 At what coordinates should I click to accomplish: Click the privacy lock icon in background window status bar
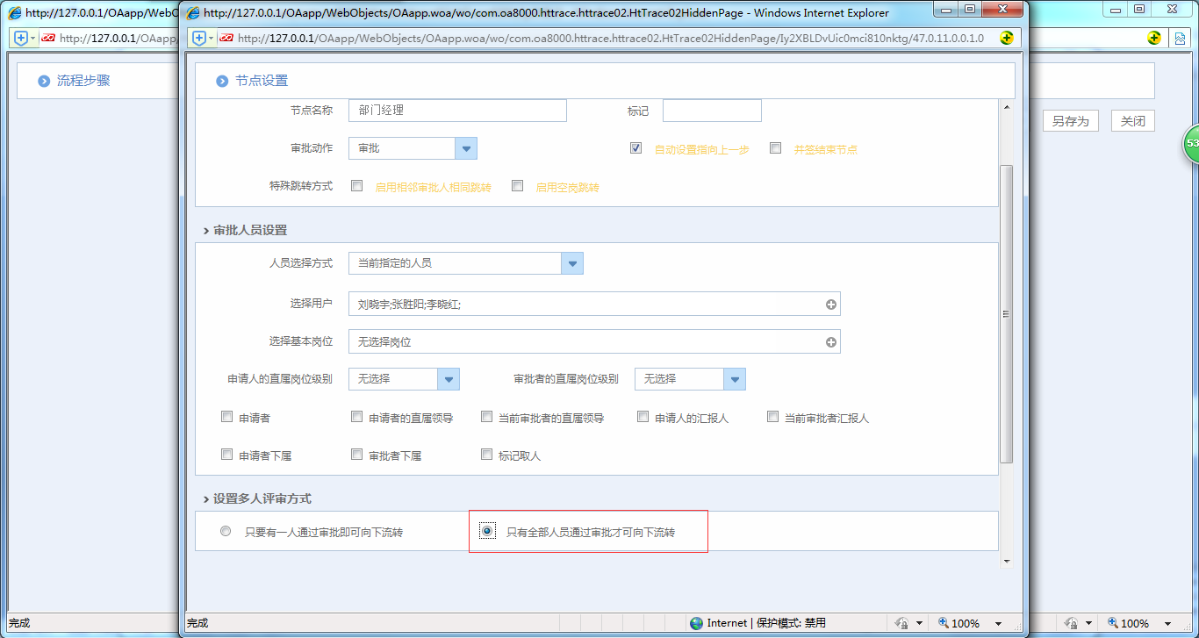[x=1072, y=623]
